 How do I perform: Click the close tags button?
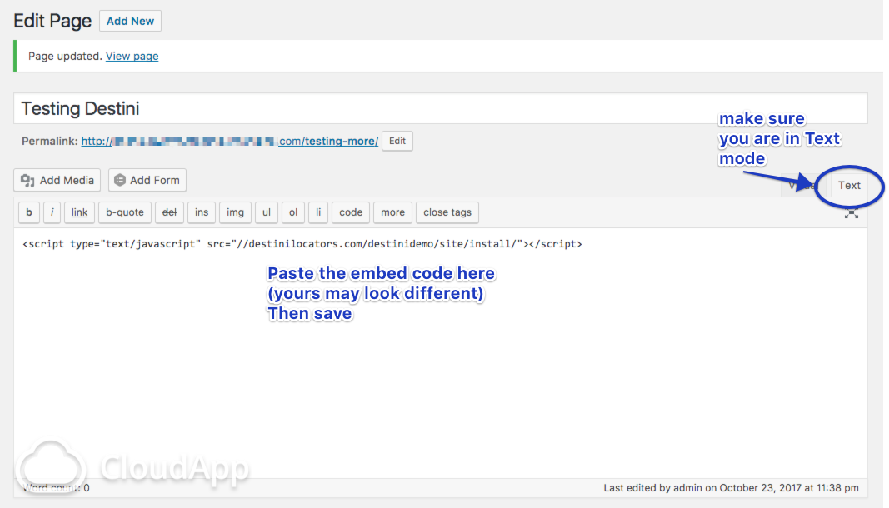pos(447,212)
